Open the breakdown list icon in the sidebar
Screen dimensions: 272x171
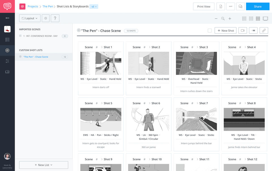pyautogui.click(x=7, y=40)
